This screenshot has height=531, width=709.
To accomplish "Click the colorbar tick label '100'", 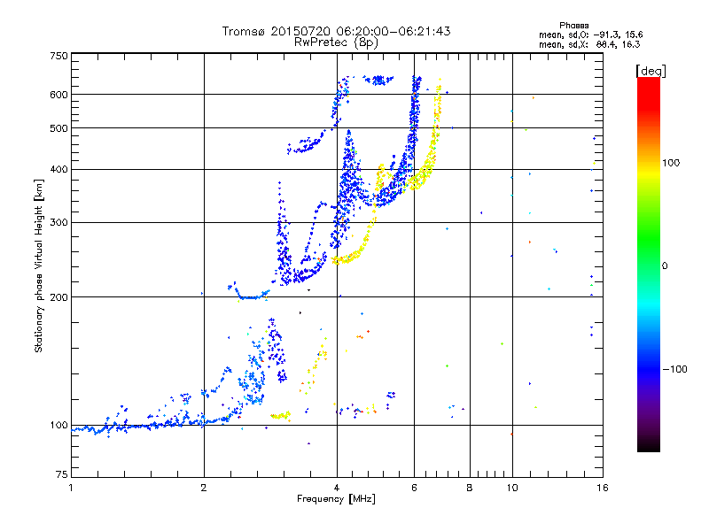I will coord(671,163).
